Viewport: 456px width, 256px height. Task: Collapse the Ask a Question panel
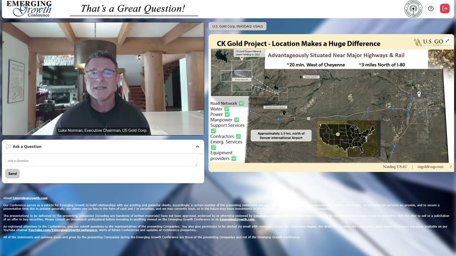[x=197, y=146]
